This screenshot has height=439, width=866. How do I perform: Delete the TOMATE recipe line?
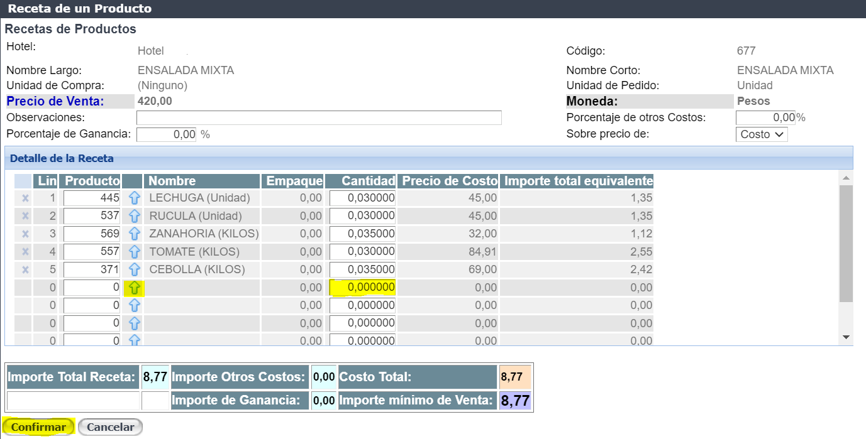[25, 252]
